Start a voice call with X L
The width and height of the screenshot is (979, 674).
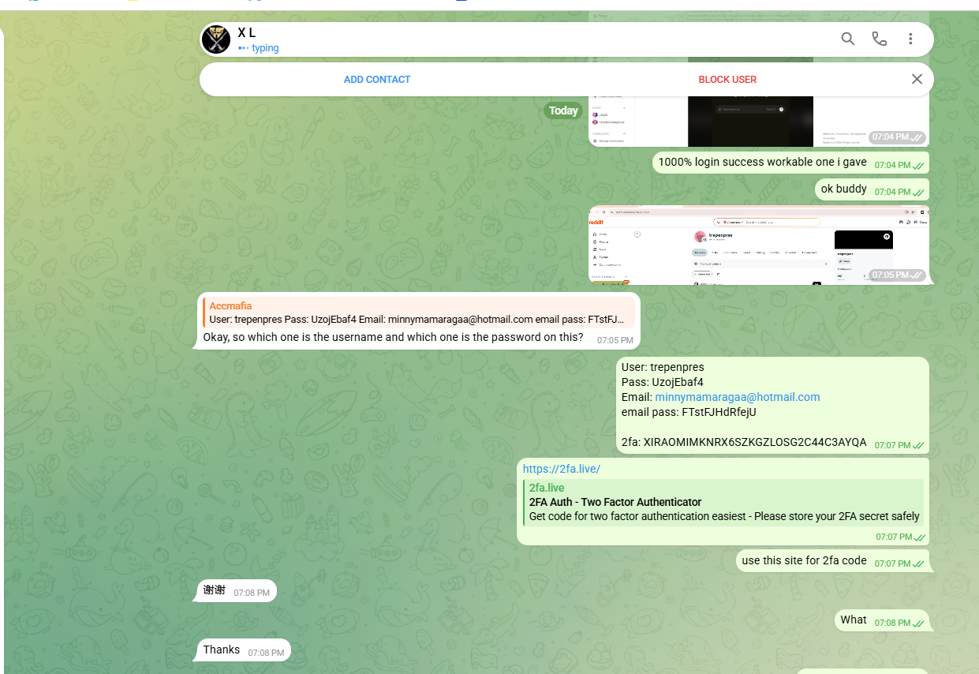880,39
